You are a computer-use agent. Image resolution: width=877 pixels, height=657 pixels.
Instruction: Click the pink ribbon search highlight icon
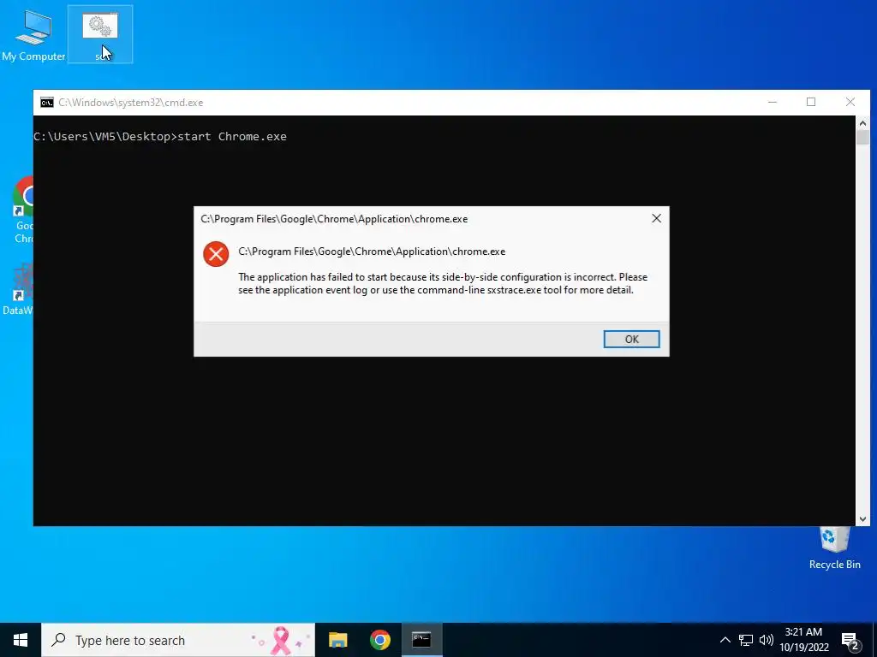(x=280, y=640)
